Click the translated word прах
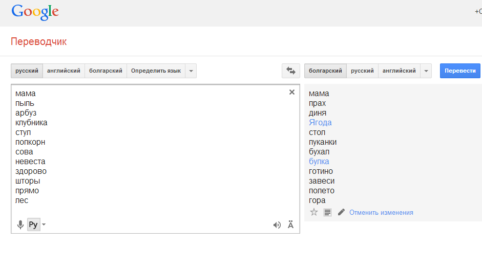The width and height of the screenshot is (482, 270). point(317,103)
